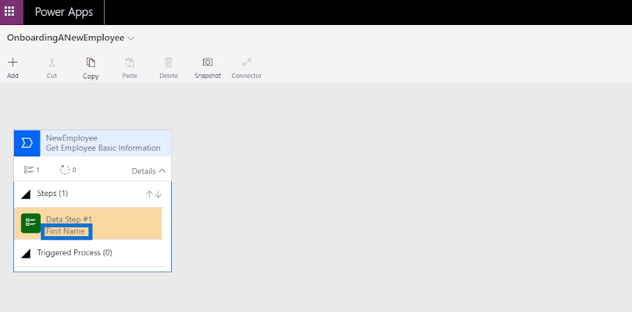Take a Snapshot with the camera icon
This screenshot has width=632, height=312.
[208, 62]
